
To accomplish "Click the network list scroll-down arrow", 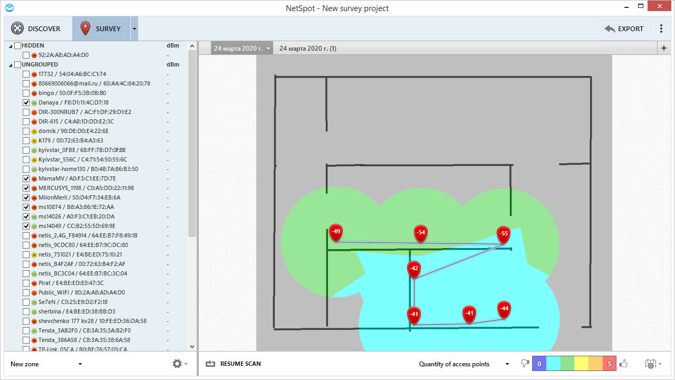I will 192,347.
